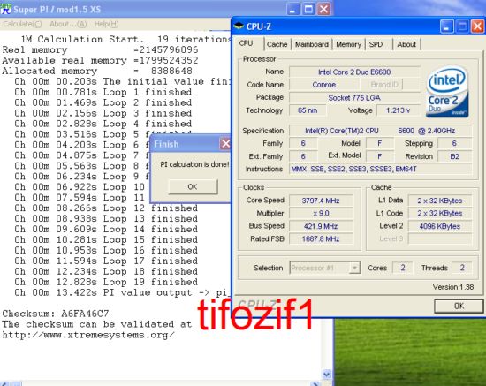Viewport: 486px width, 386px height.
Task: Click the 'Loop 1 finished' line in Super PI
Action: click(103, 92)
